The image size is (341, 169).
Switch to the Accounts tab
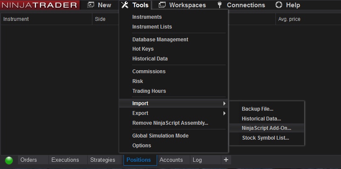tap(174, 160)
